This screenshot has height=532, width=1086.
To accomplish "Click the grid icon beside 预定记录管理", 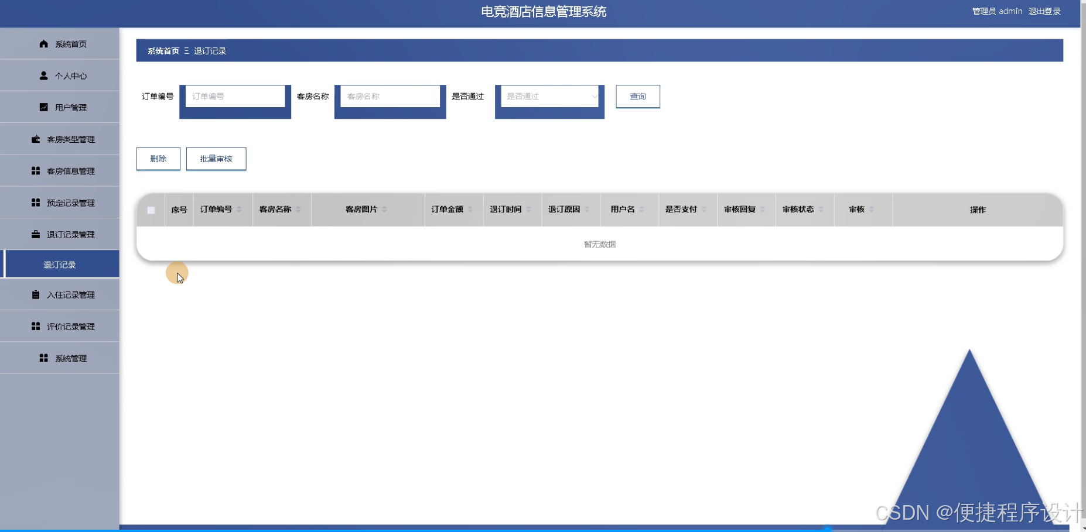I will [x=36, y=202].
